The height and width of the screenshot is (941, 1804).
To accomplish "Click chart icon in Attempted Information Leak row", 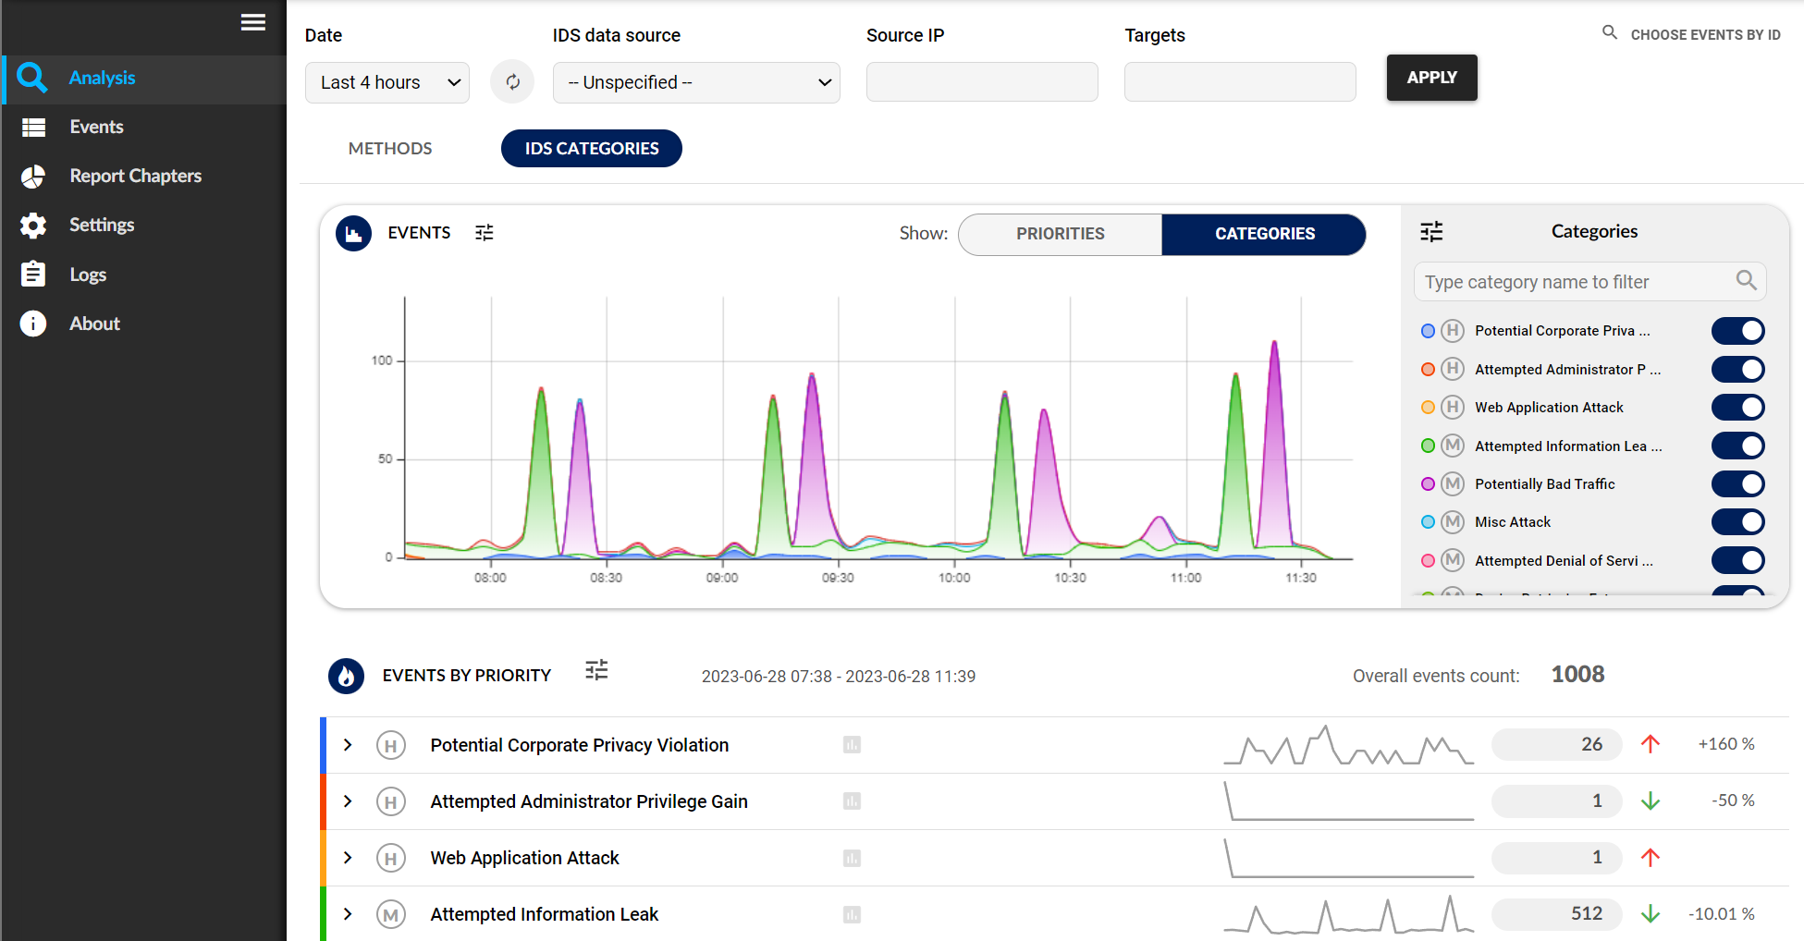I will 852,914.
